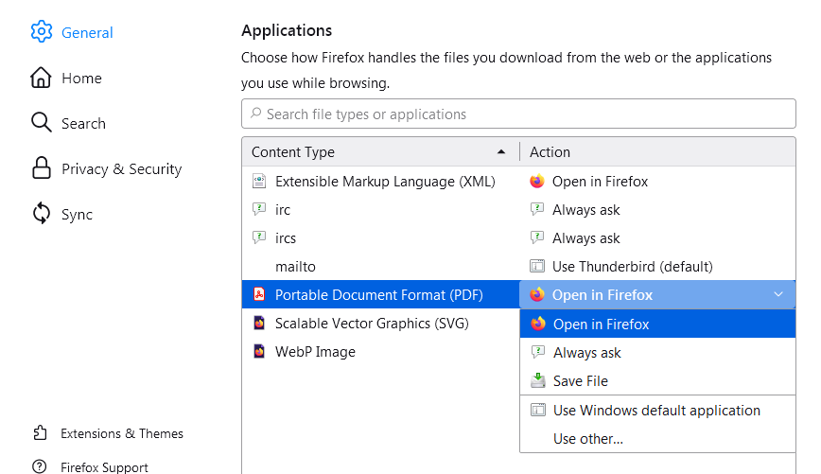Select Open in Firefox in dropdown list

click(x=601, y=325)
